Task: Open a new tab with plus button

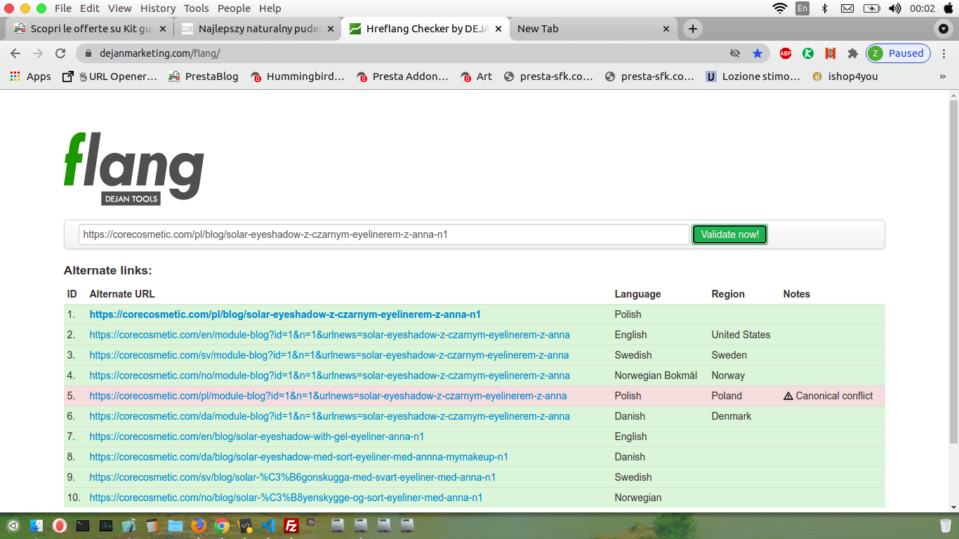Action: pos(693,29)
